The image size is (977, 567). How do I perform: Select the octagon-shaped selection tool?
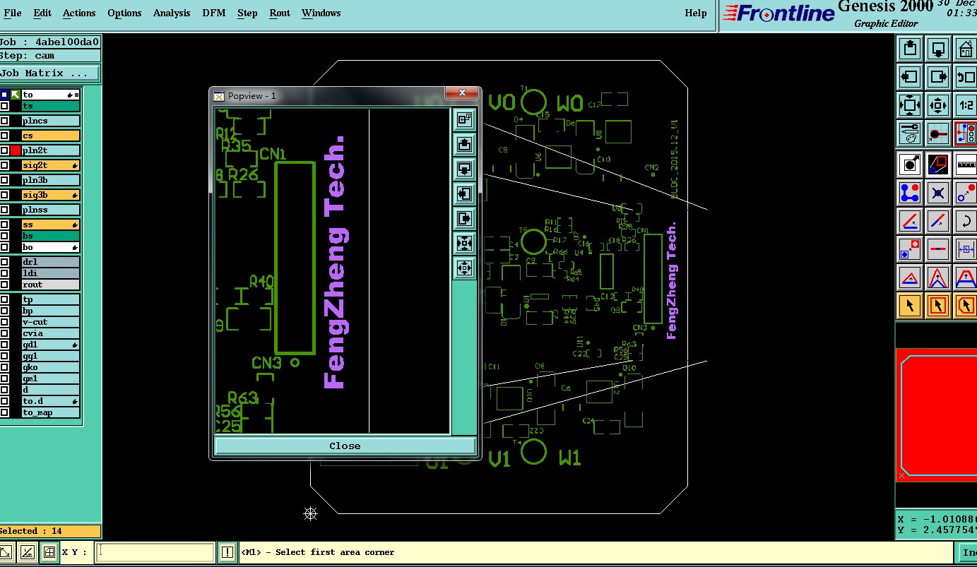point(966,305)
